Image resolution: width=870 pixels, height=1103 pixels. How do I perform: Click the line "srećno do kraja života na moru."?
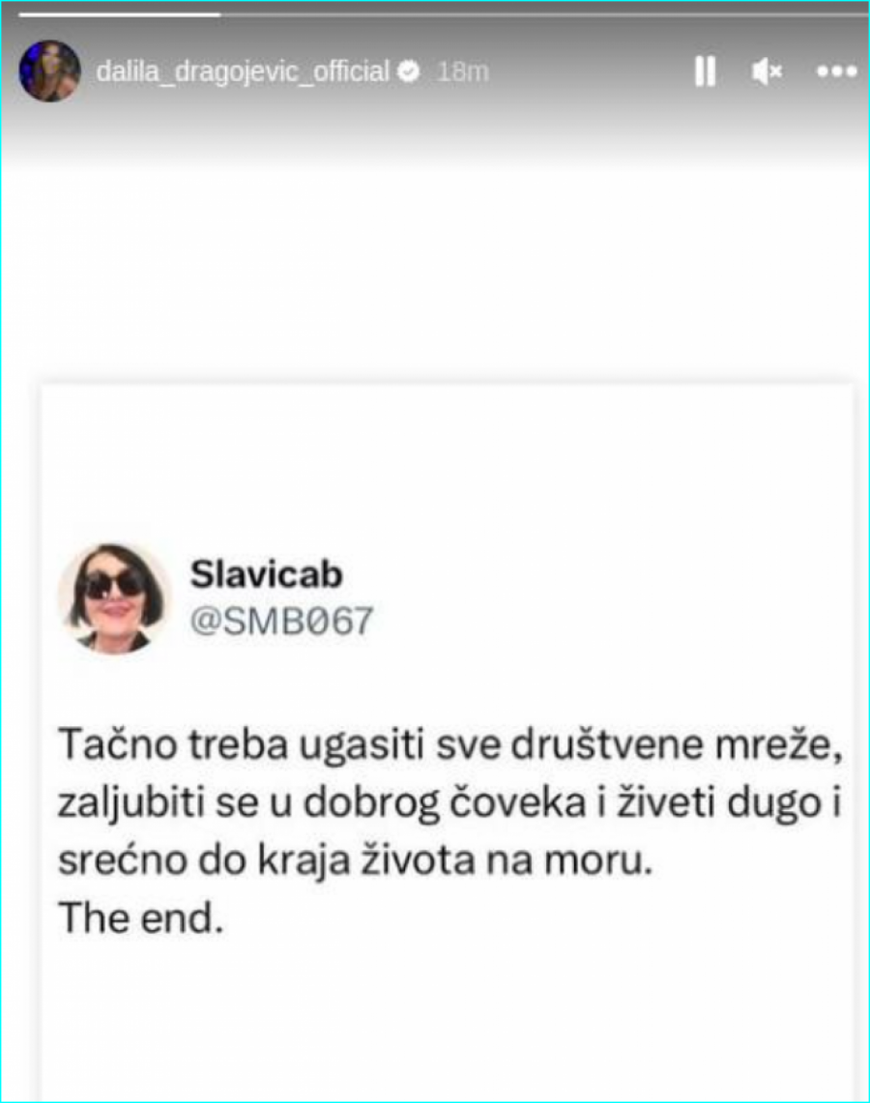click(355, 859)
